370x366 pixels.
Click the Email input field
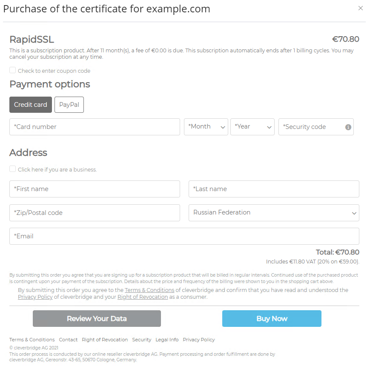[184, 236]
